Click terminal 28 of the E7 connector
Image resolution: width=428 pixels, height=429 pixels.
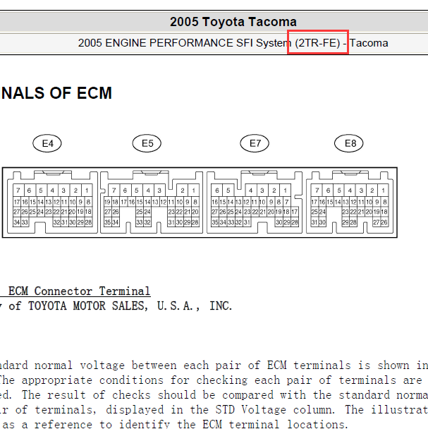295,222
